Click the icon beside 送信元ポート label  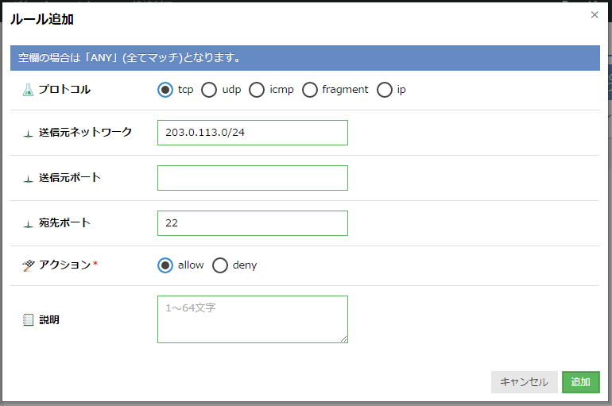pyautogui.click(x=29, y=178)
